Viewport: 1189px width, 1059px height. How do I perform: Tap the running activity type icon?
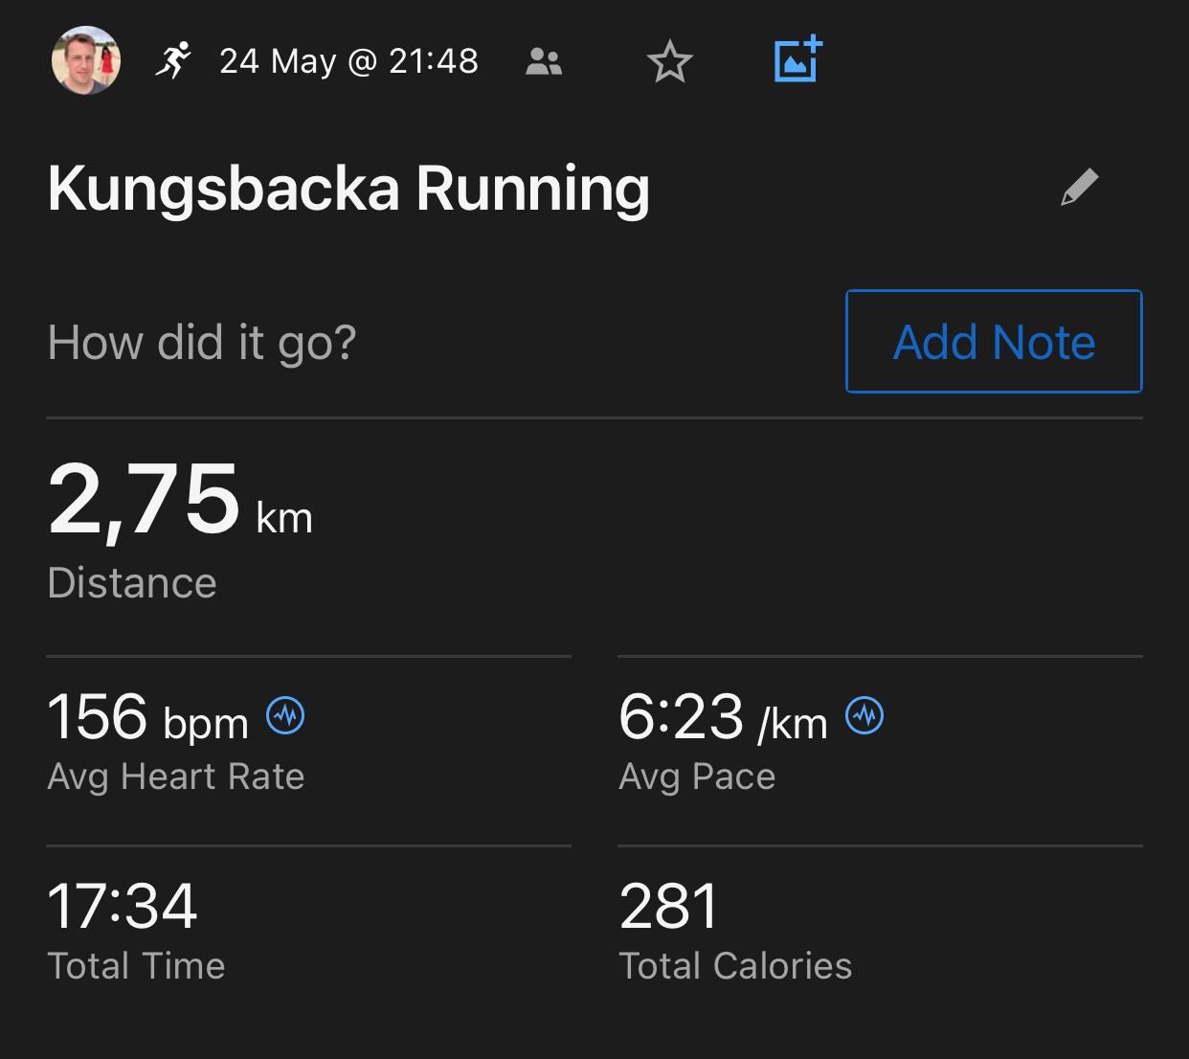pos(172,60)
